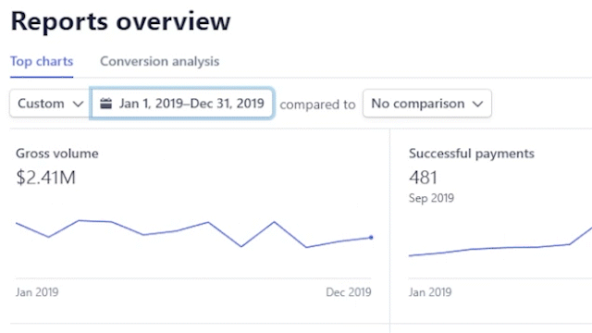
Task: Click the Jan 2019 label under Successful payments
Action: (x=430, y=292)
